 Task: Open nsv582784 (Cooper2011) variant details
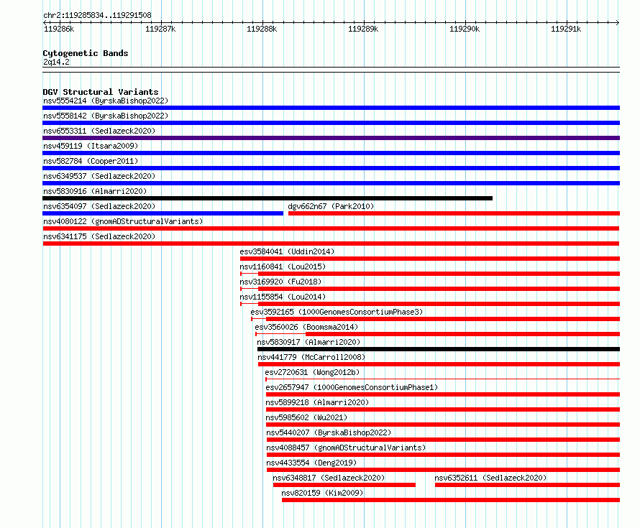91,161
